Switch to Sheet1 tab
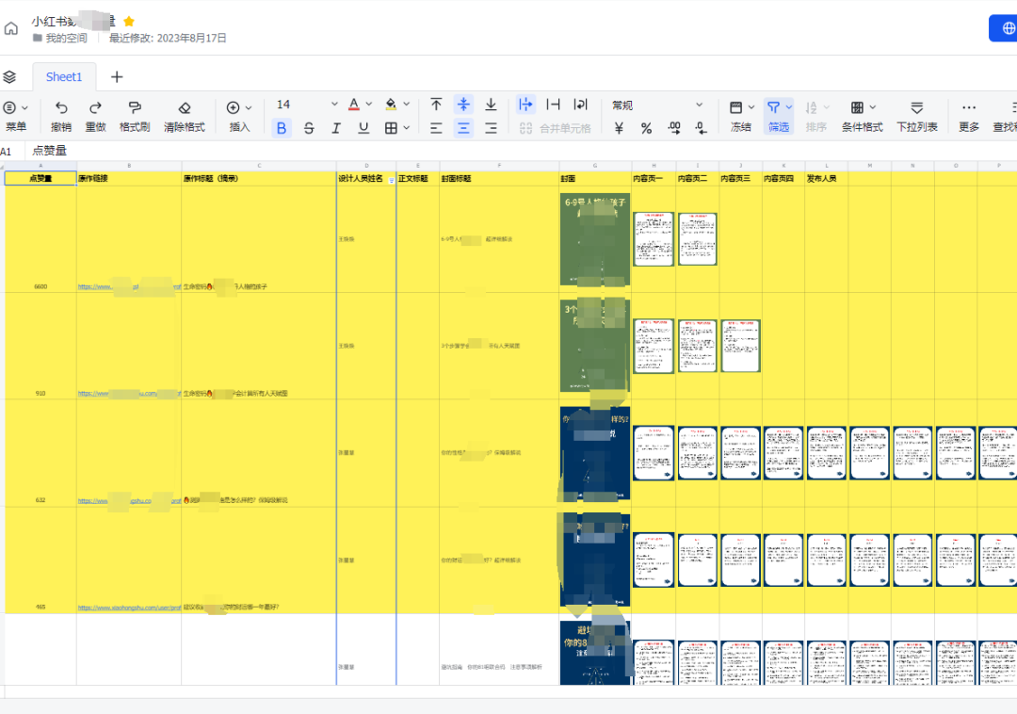The width and height of the screenshot is (1017, 714). pyautogui.click(x=64, y=76)
